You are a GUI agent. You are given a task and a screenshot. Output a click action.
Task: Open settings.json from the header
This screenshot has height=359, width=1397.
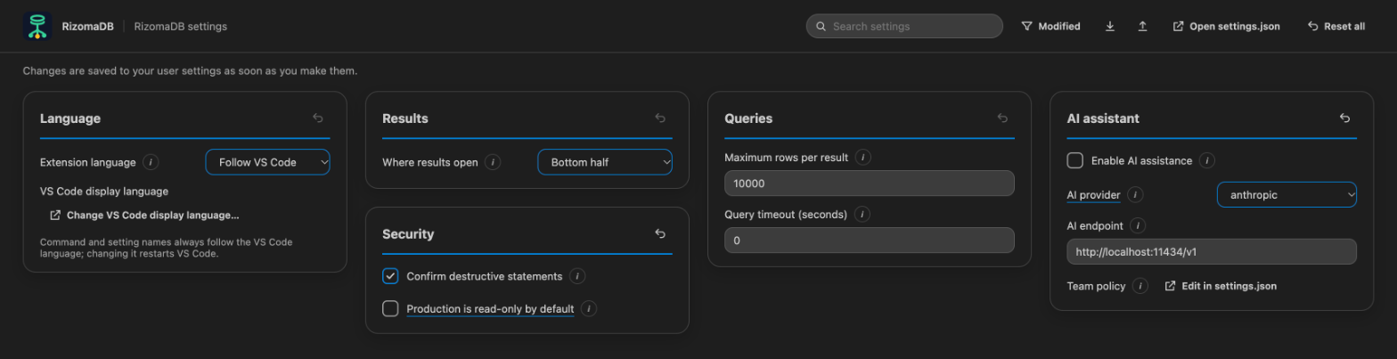pyautogui.click(x=1227, y=27)
